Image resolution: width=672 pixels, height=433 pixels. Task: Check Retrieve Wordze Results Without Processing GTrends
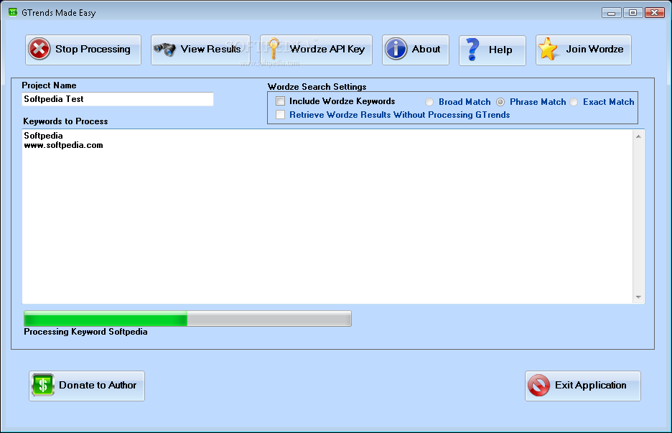tap(280, 114)
